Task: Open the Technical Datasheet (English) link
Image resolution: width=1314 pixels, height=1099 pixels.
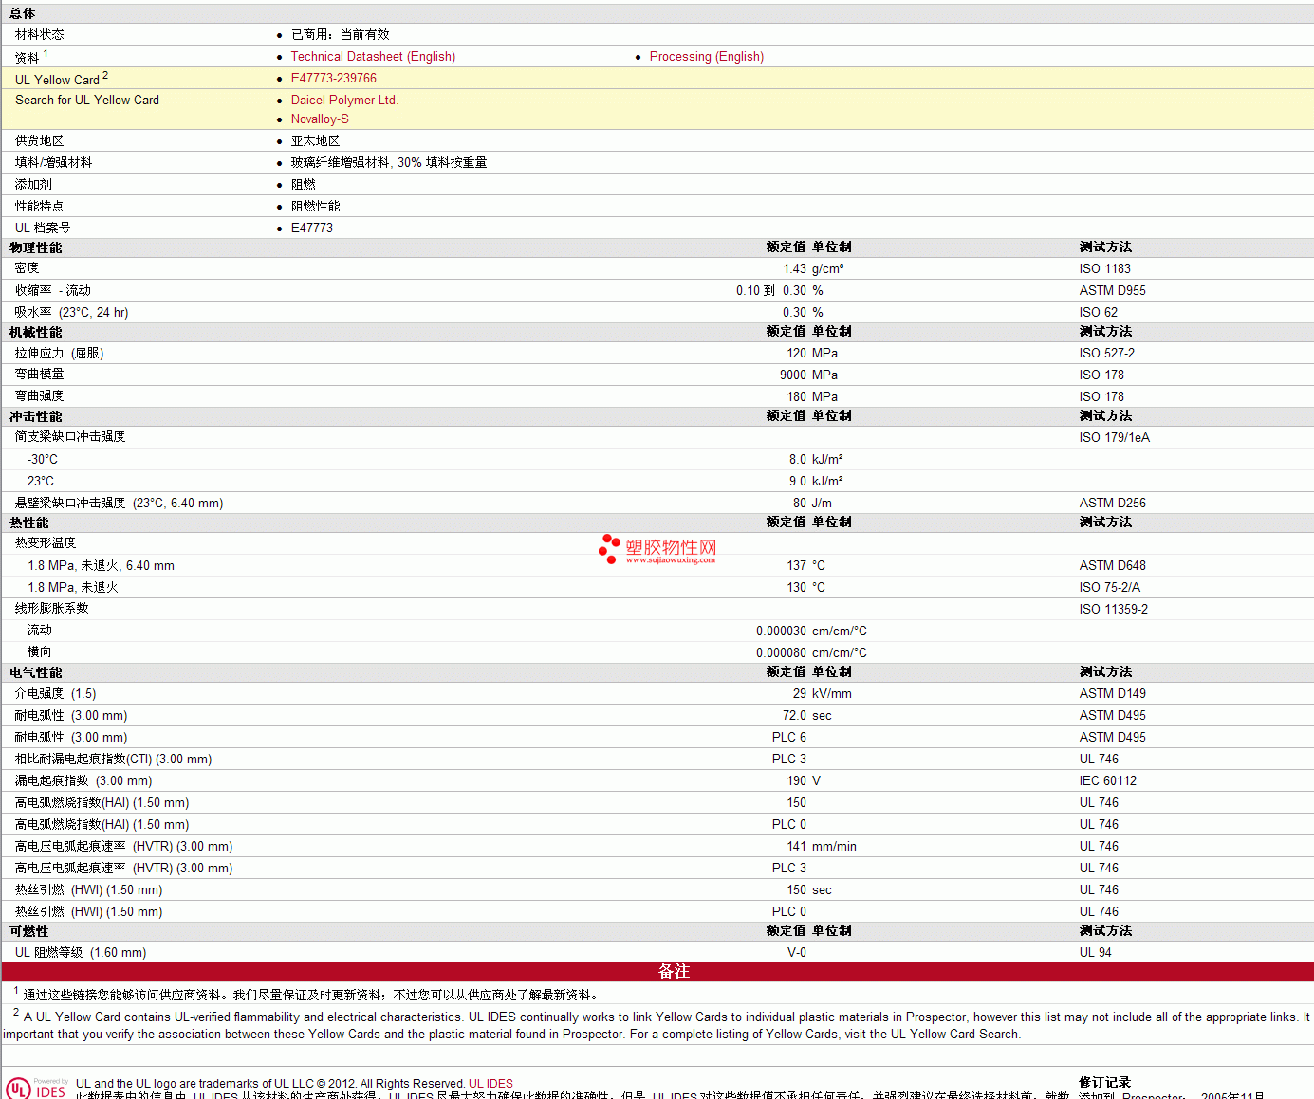Action: click(373, 57)
